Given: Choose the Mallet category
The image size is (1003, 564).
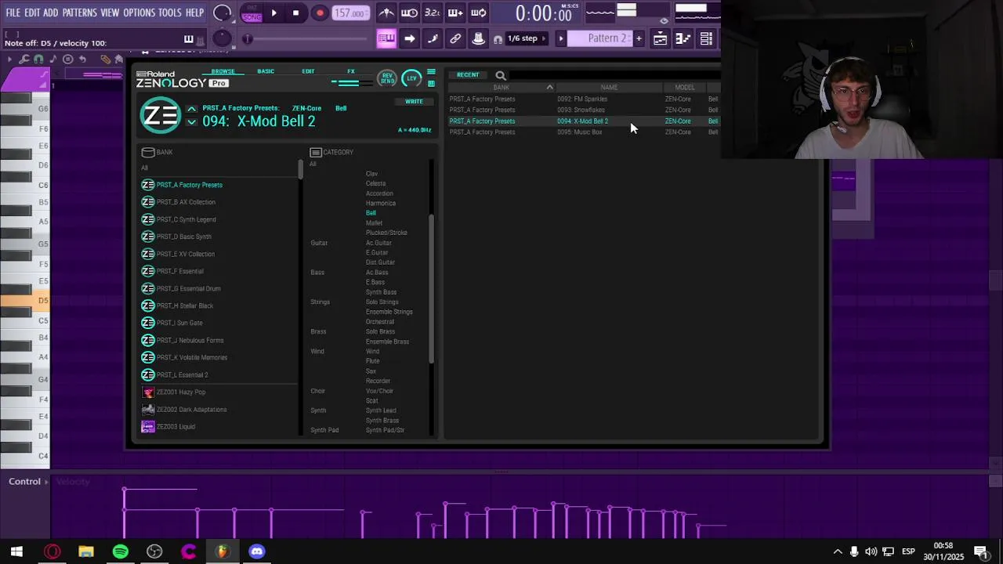Looking at the screenshot, I should pos(374,223).
